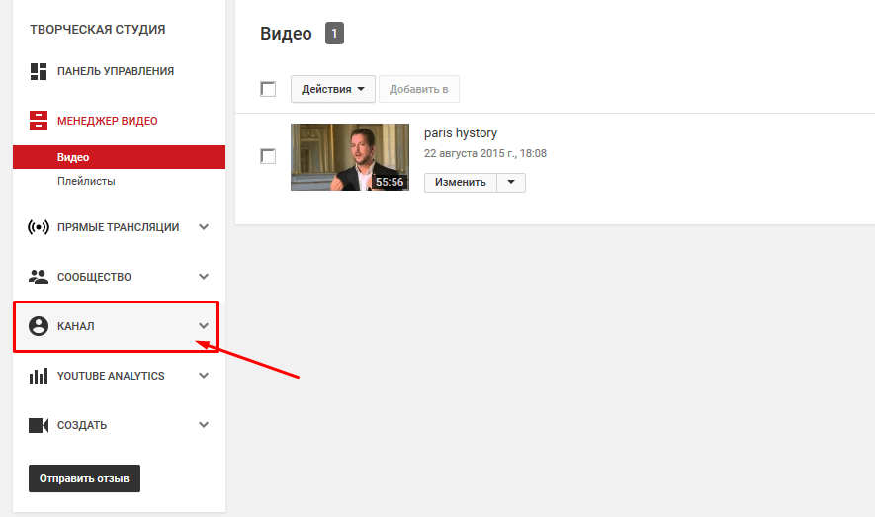
Task: Expand the Создать chevron
Action: [x=204, y=425]
